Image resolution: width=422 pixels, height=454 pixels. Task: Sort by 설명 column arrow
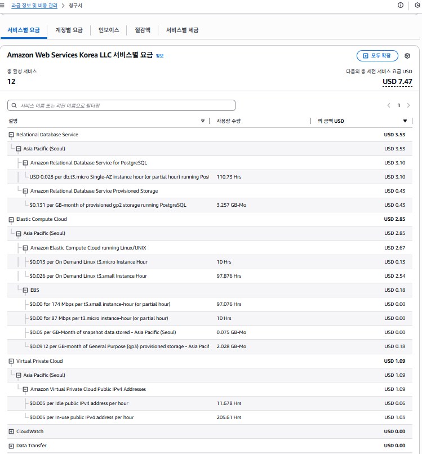[203, 121]
